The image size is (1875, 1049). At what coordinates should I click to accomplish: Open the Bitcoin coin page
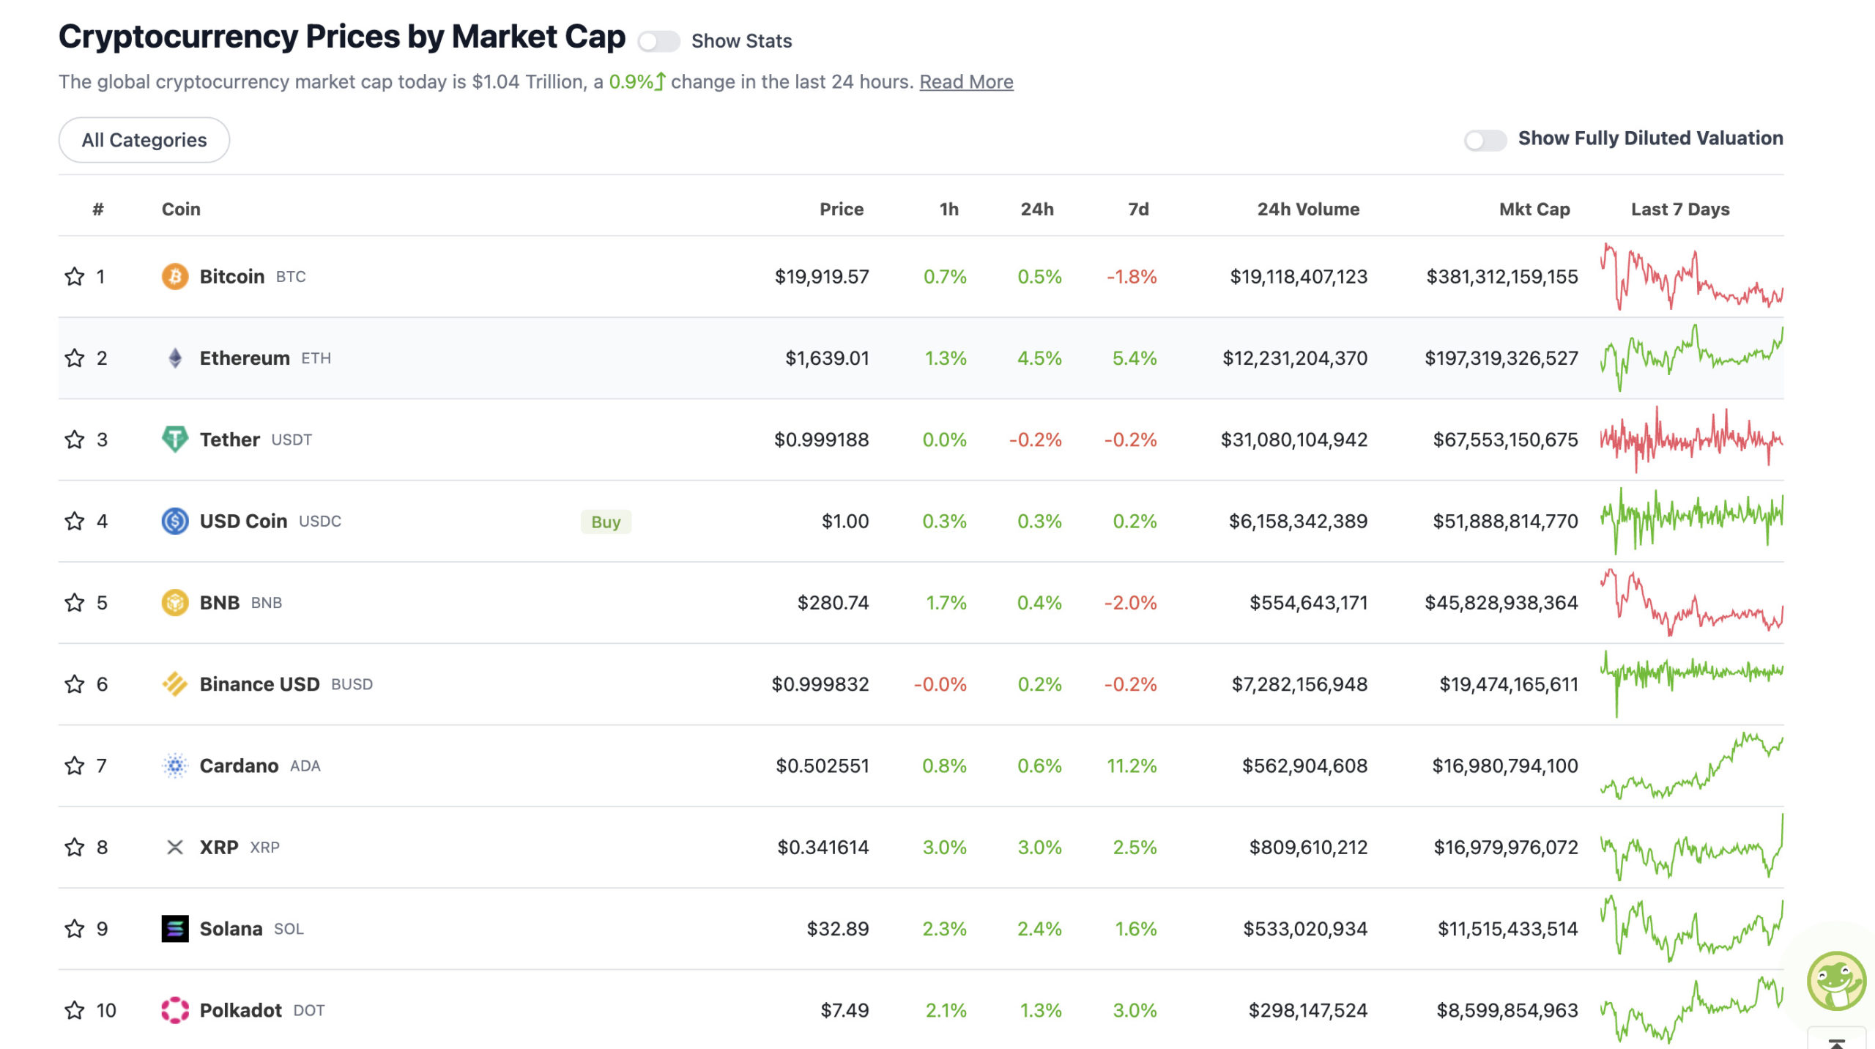click(232, 276)
